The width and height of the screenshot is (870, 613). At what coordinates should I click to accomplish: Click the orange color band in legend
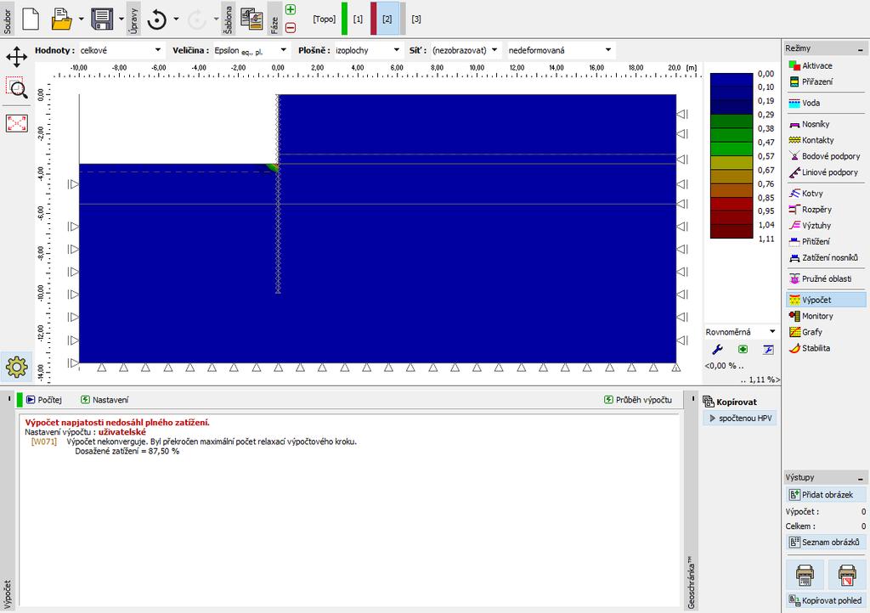click(732, 190)
